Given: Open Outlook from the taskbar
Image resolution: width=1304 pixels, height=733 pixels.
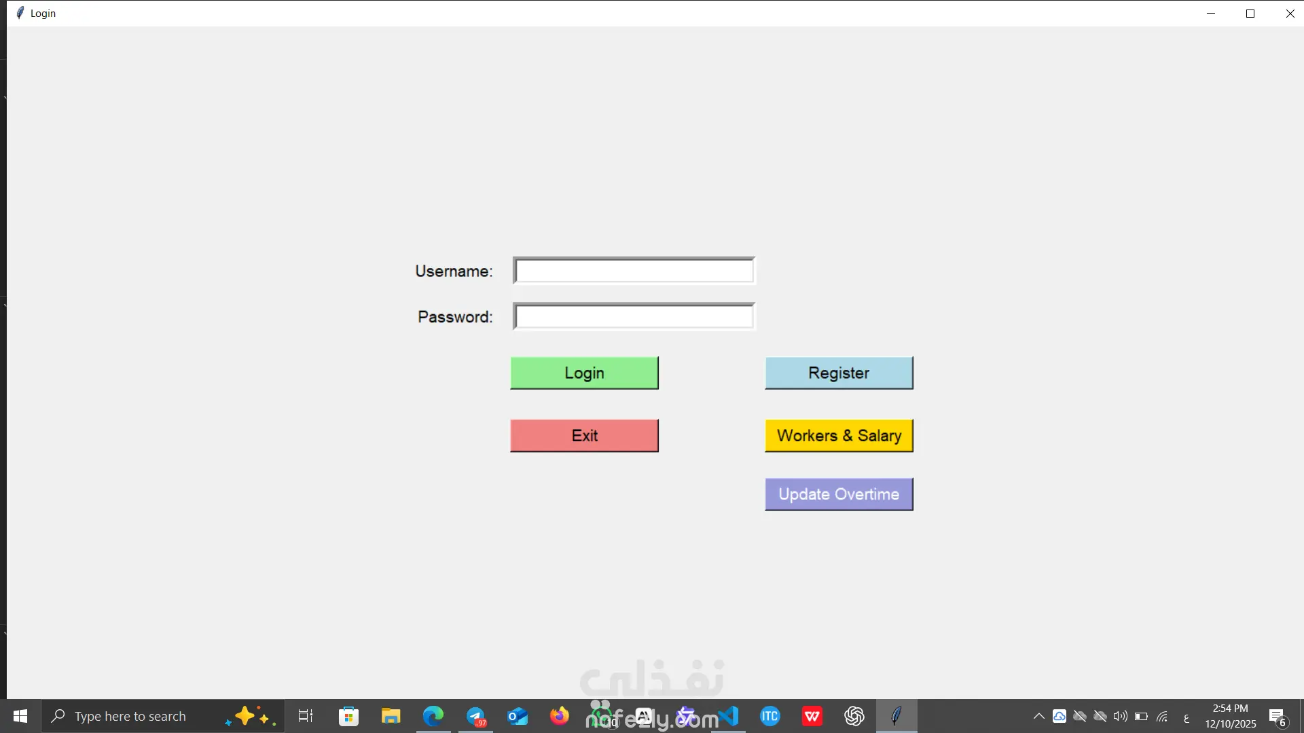Looking at the screenshot, I should pos(518,716).
